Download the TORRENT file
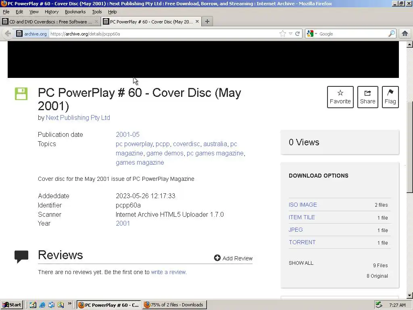The image size is (413, 310). [x=302, y=242]
